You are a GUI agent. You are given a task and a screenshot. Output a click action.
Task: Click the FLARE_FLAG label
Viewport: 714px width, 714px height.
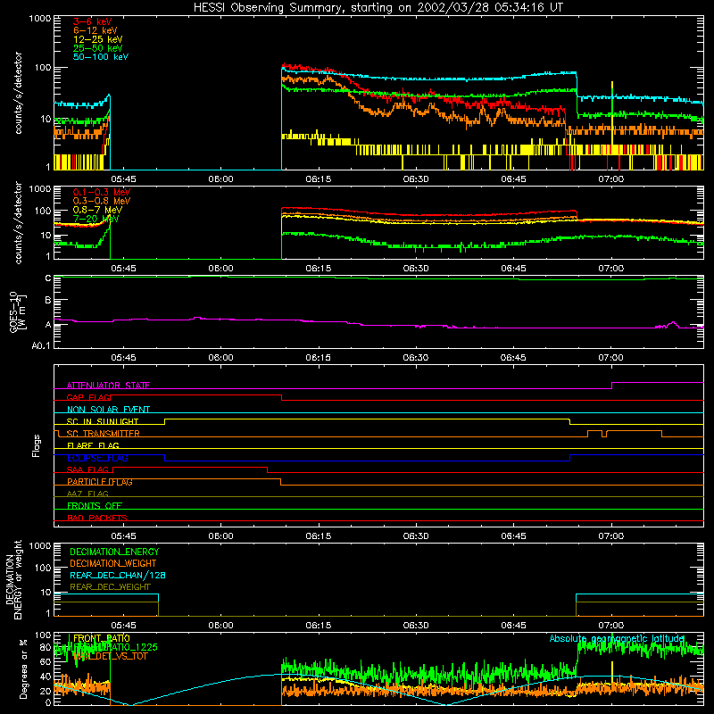pos(93,445)
